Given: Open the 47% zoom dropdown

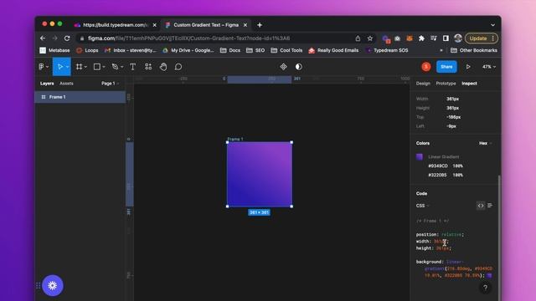Looking at the screenshot, I should click(489, 67).
